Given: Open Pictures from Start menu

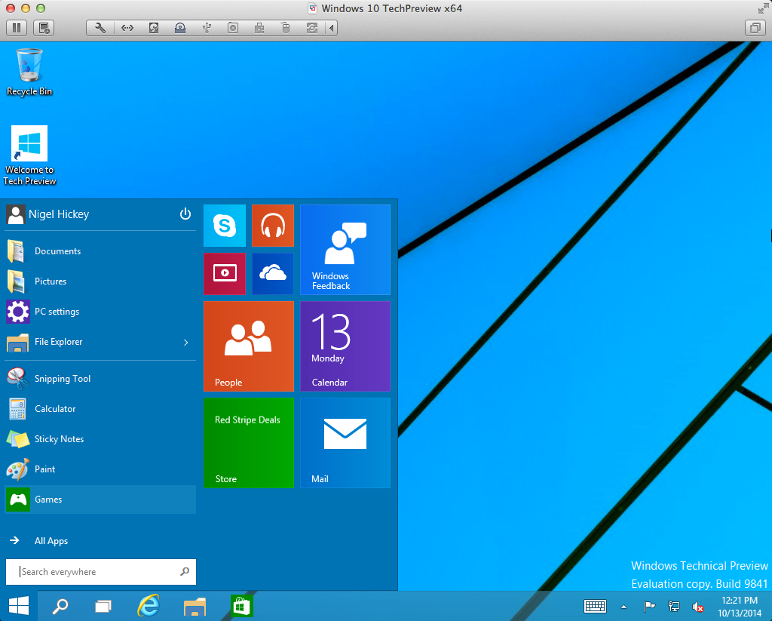Looking at the screenshot, I should (x=100, y=281).
